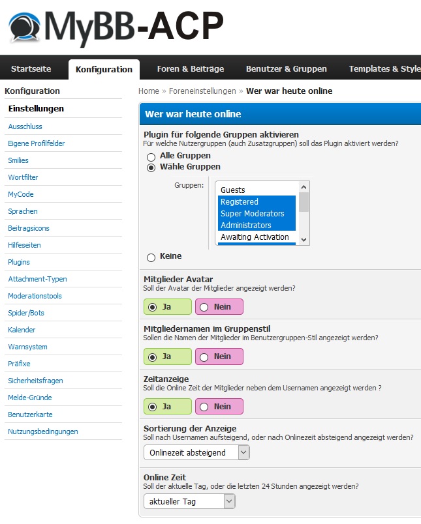Open Spider/Bots settings
Image resolution: width=421 pixels, height=524 pixels.
point(26,313)
